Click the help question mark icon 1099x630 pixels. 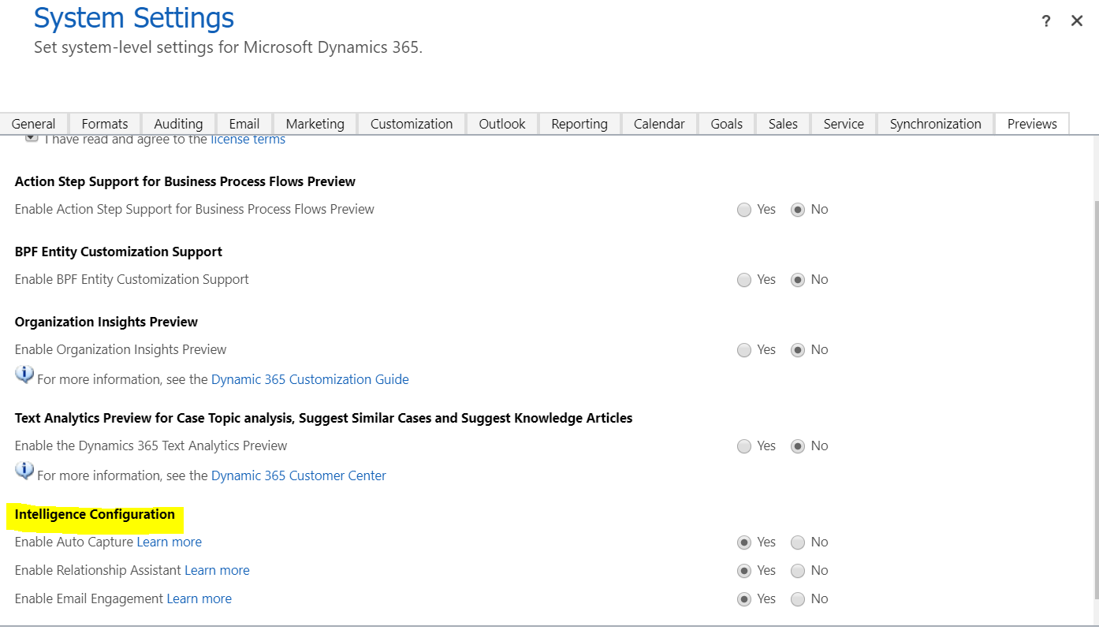1046,21
